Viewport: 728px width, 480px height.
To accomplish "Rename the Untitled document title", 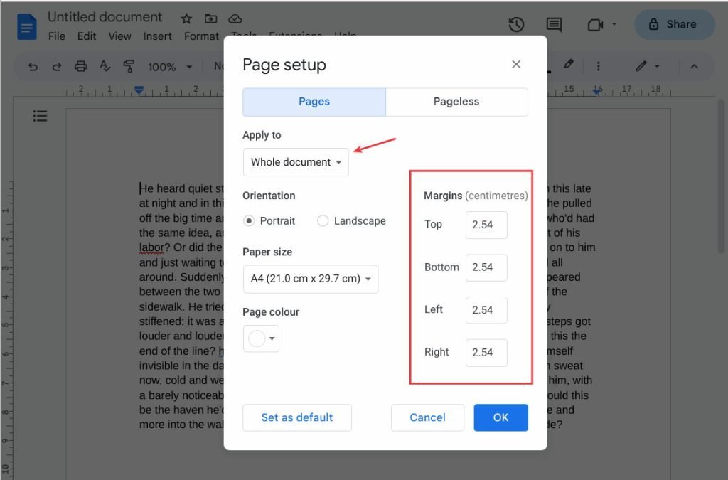I will pos(105,17).
